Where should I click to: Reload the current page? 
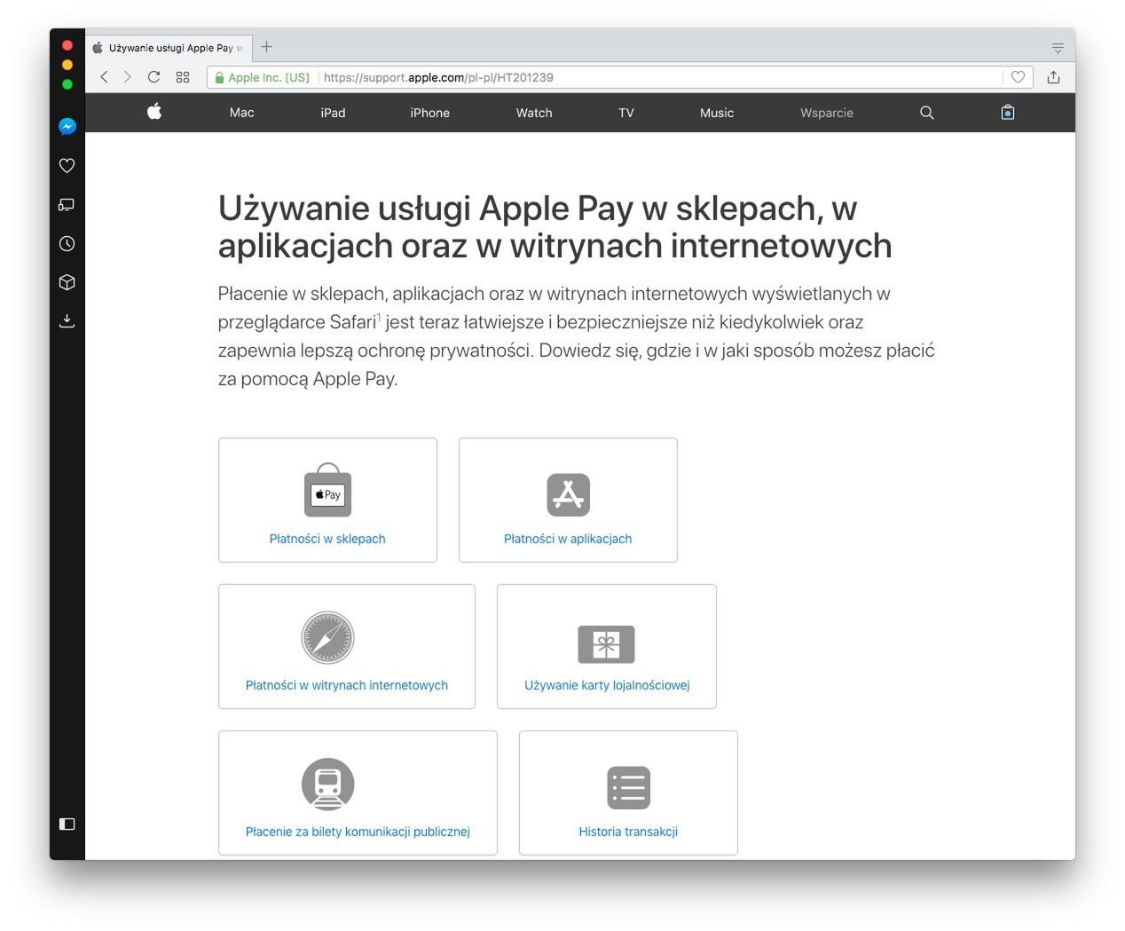[154, 77]
